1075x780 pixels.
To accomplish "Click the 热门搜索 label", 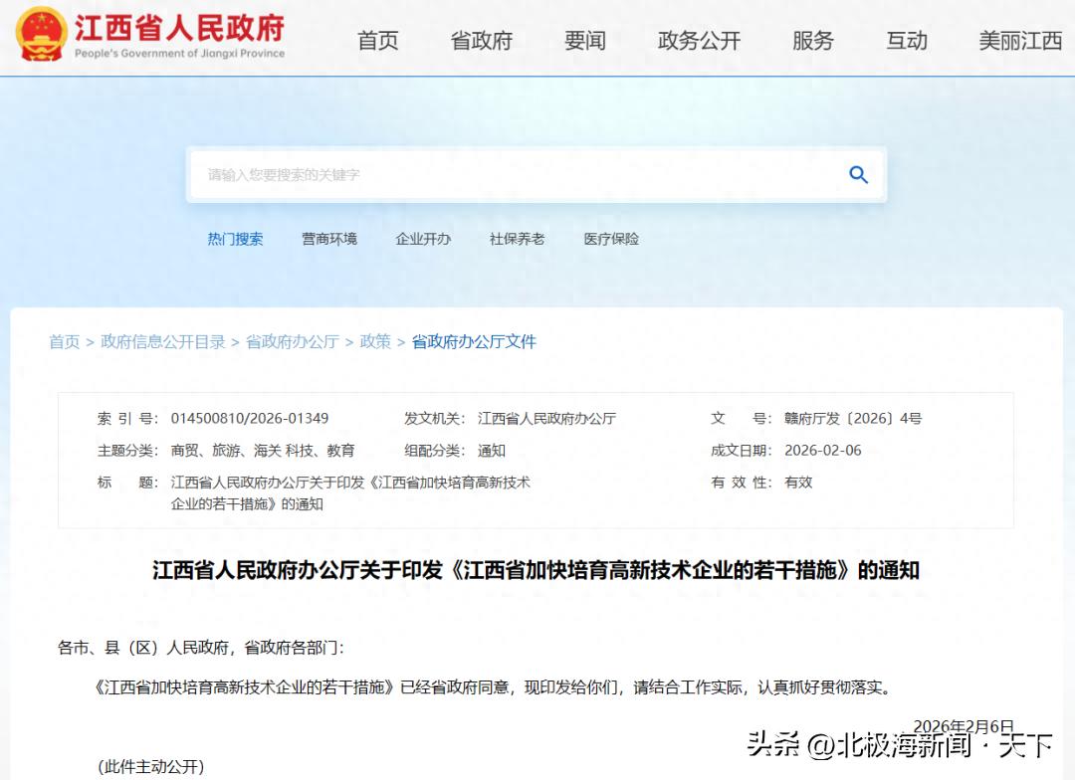I will (236, 239).
